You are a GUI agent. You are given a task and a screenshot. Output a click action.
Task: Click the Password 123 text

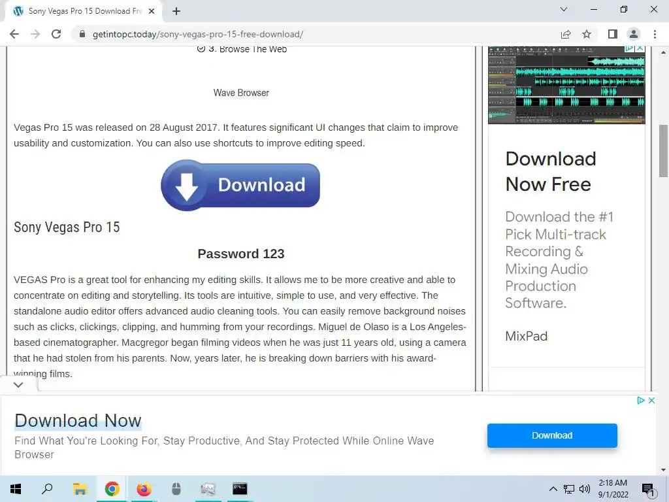pos(240,254)
